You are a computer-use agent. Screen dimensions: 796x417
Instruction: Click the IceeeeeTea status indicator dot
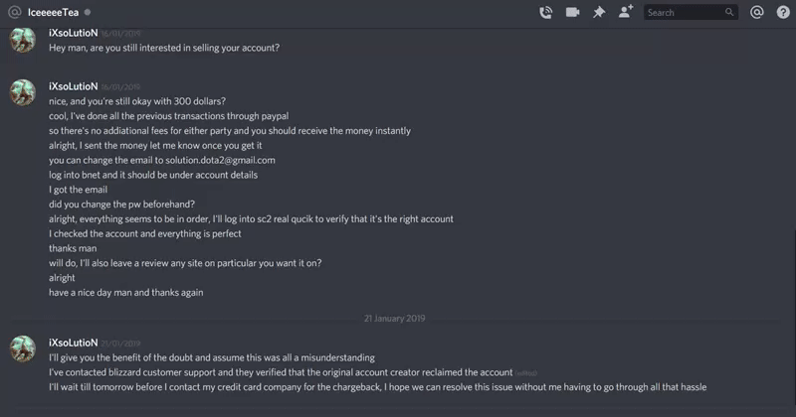pos(88,13)
